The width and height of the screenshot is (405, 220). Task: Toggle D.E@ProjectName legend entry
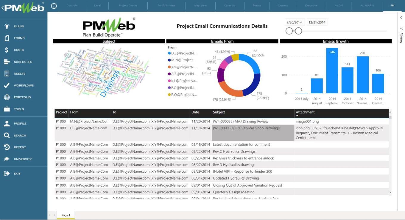pos(182,53)
